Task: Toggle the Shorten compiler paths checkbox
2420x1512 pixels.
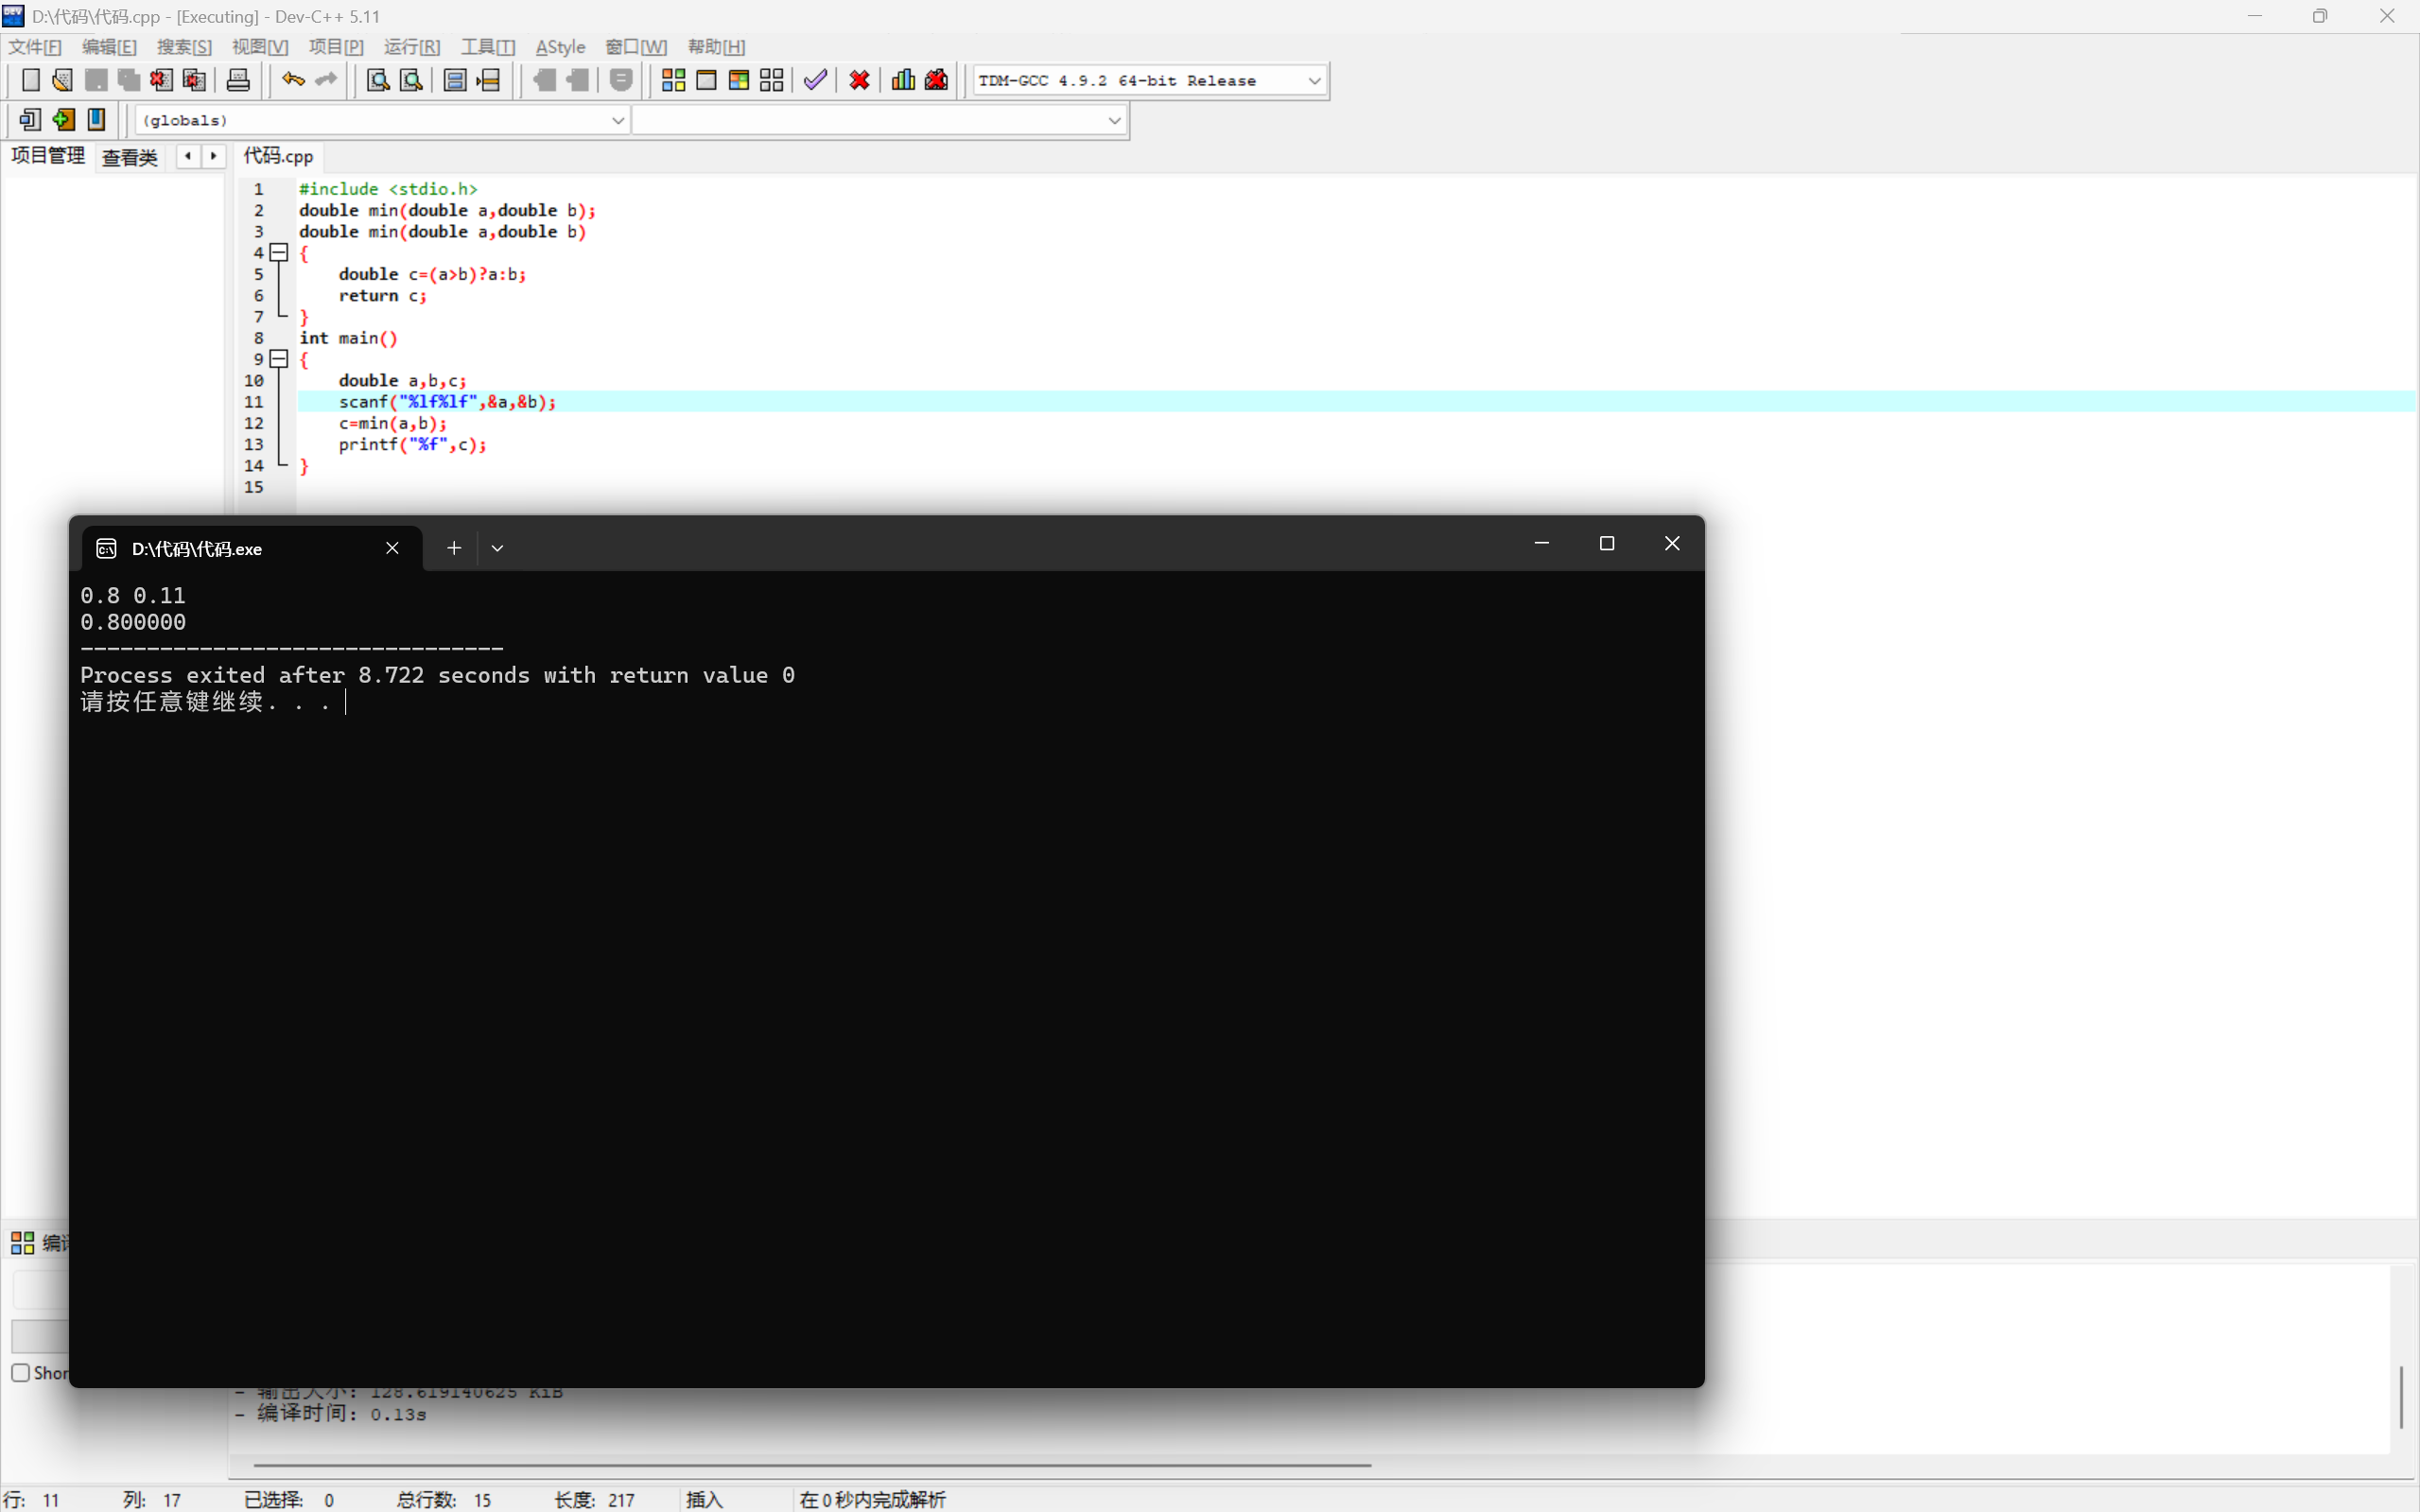Action: point(21,1373)
